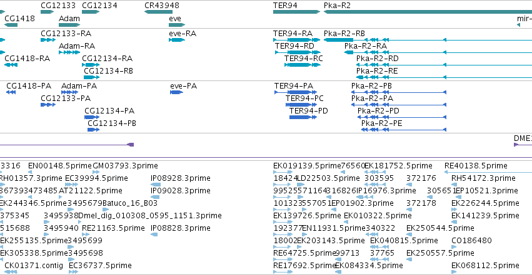532x275 pixels.
Task: Select the TER94-RD transcript label
Action: (294, 46)
